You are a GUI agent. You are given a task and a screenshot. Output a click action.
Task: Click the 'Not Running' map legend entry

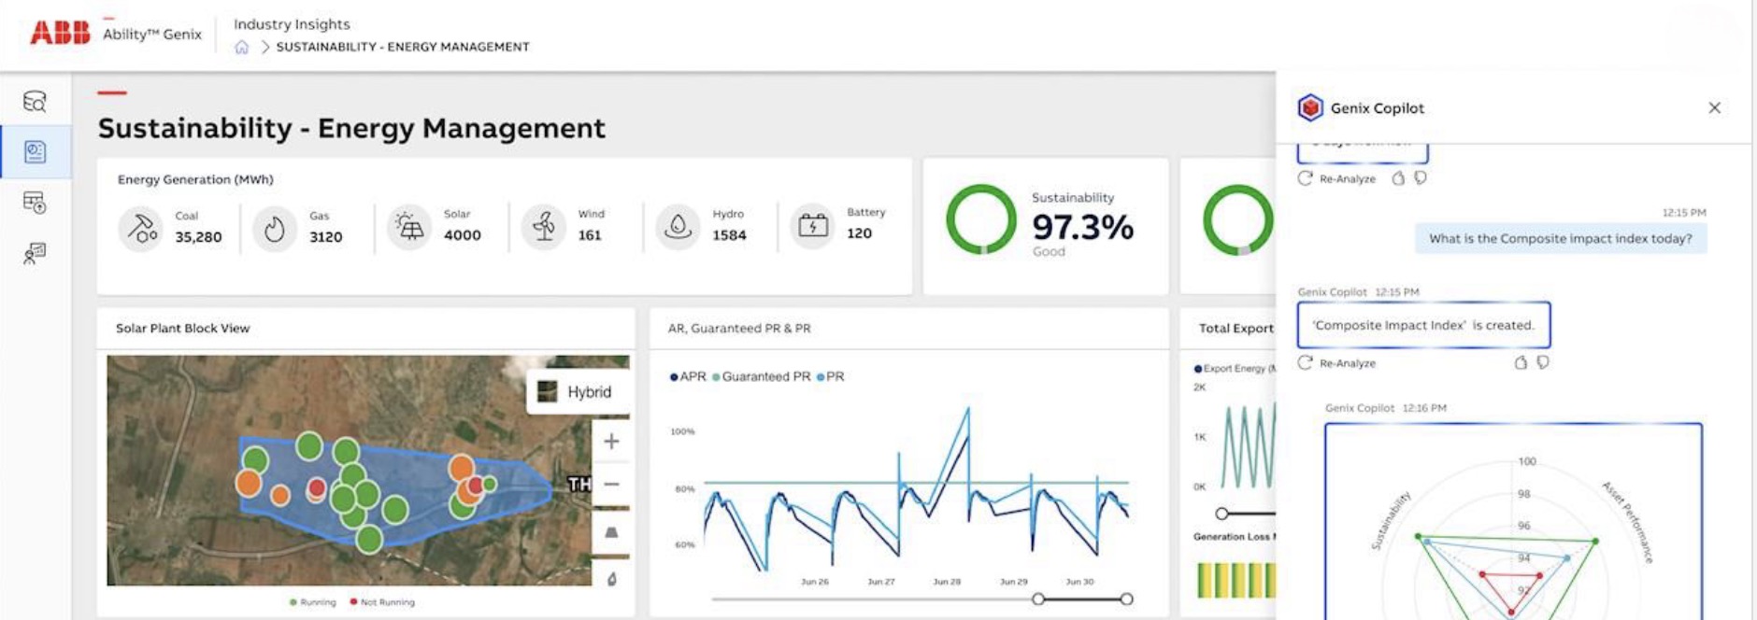coord(382,602)
